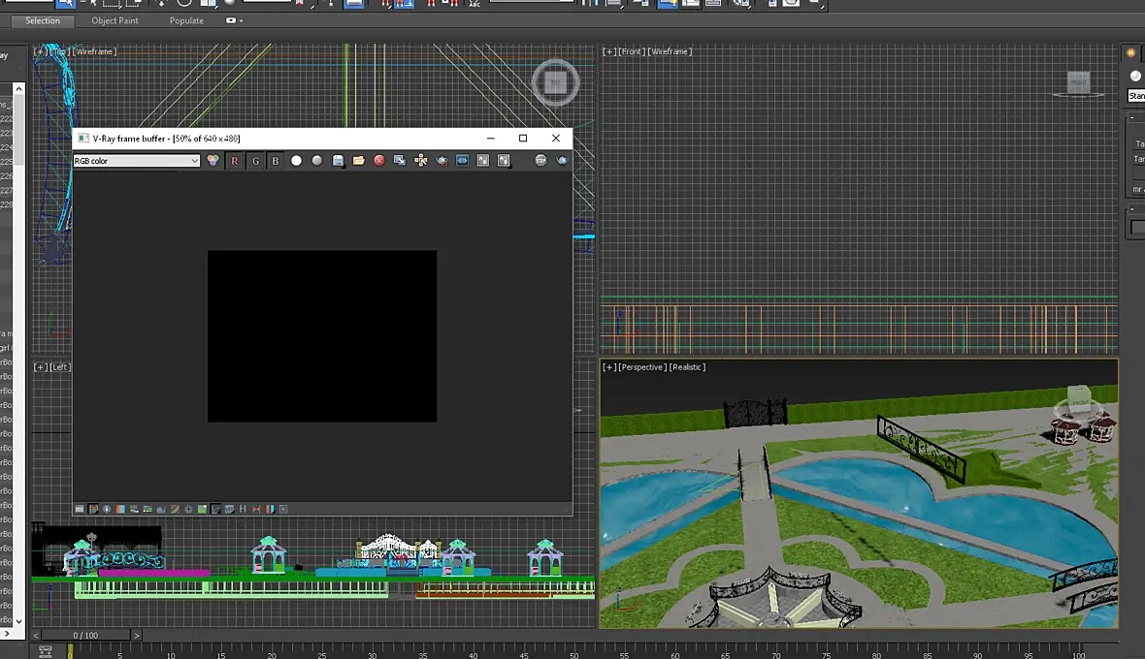
Task: Click the track mouse while rendering icon
Action: (420, 160)
